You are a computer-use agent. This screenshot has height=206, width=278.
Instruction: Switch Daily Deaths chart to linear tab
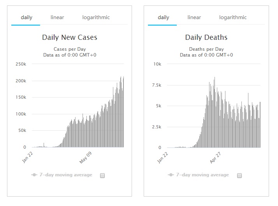(x=194, y=17)
